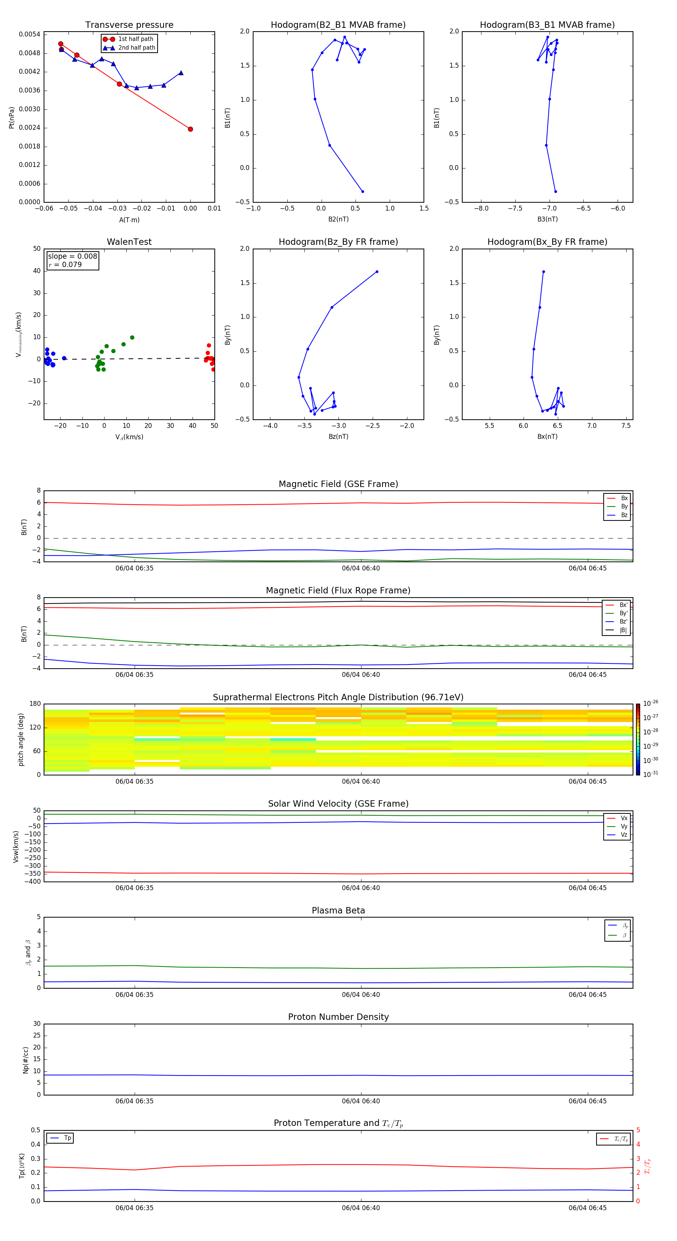Image resolution: width=677 pixels, height=1241 pixels.
Task: Click the "Hodogram(B3_B1 MVAB frame)" title
Action: (547, 24)
